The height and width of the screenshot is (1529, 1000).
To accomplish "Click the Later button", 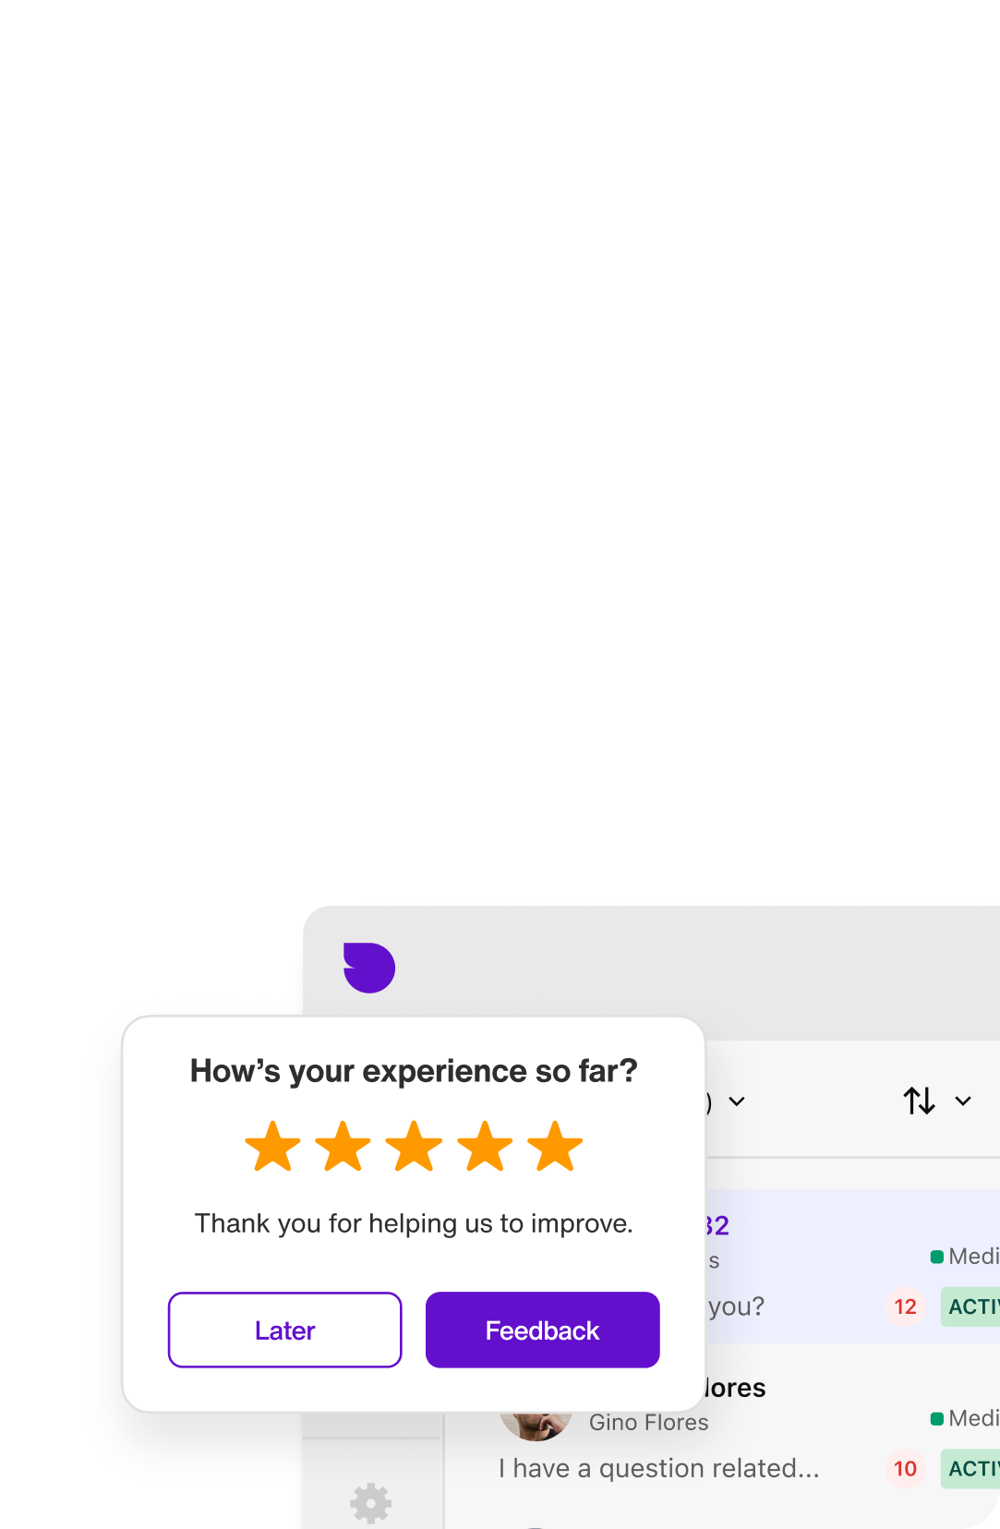I will [x=284, y=1330].
